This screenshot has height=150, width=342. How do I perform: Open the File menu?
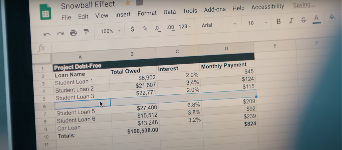(66, 17)
